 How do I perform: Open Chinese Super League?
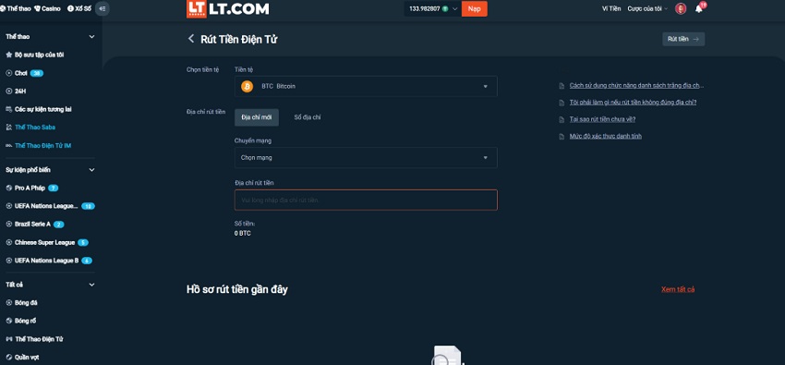tap(47, 242)
